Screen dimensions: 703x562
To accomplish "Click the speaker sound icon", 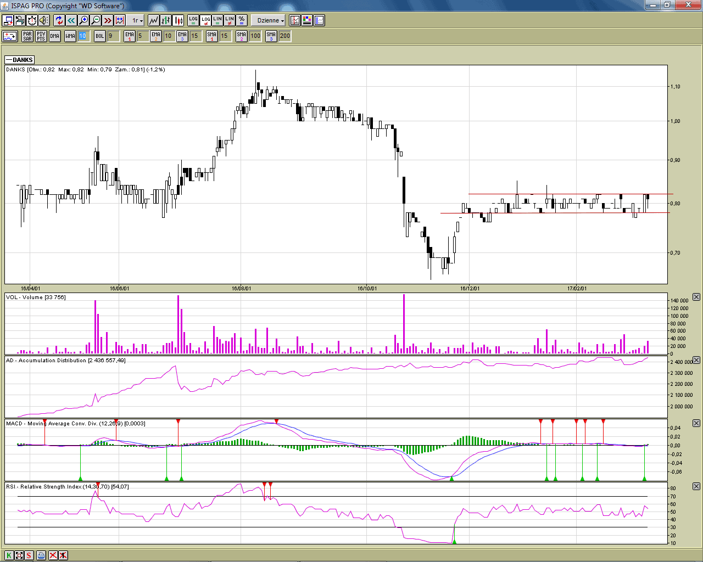I will tap(44, 20).
